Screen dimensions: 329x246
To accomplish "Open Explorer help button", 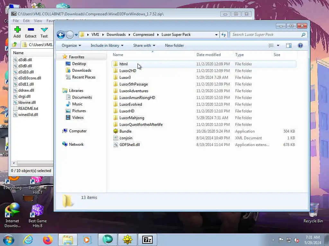I will pyautogui.click(x=300, y=45).
